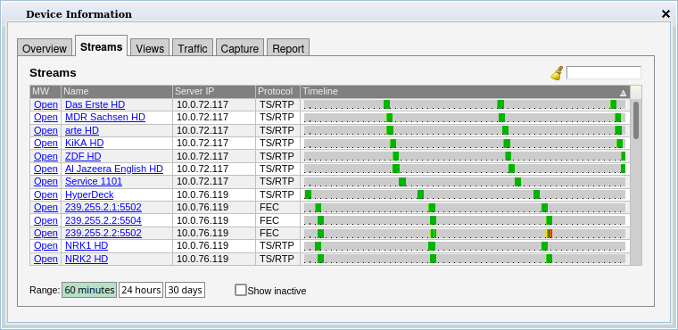The image size is (678, 330).
Task: Open the 239.255.2.2:5504 stream link
Action: [x=103, y=220]
